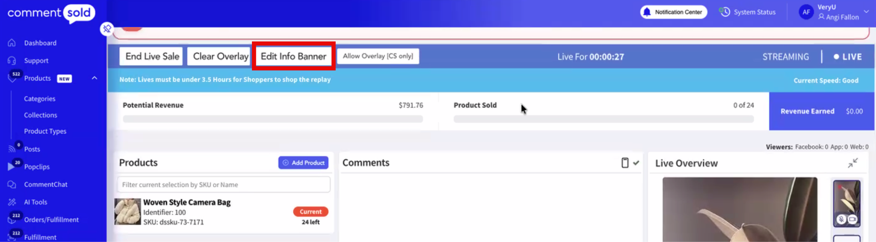
Task: Toggle the muted microphone on camera thumbnail
Action: [x=841, y=219]
